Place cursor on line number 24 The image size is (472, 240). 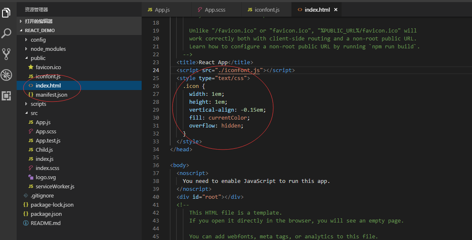pyautogui.click(x=156, y=70)
